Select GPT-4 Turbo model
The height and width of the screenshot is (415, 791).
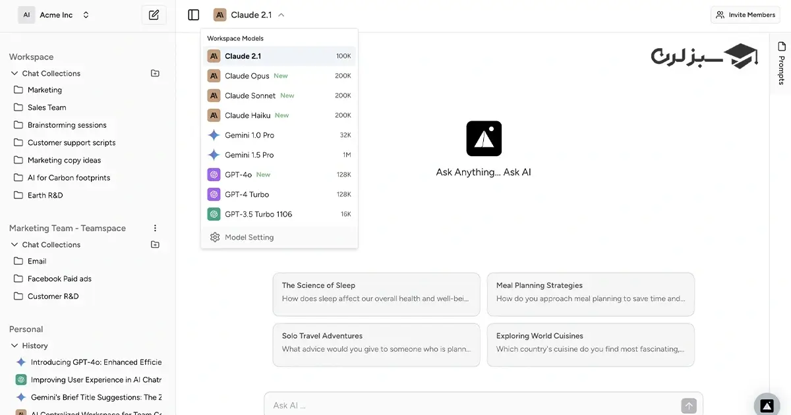click(279, 194)
